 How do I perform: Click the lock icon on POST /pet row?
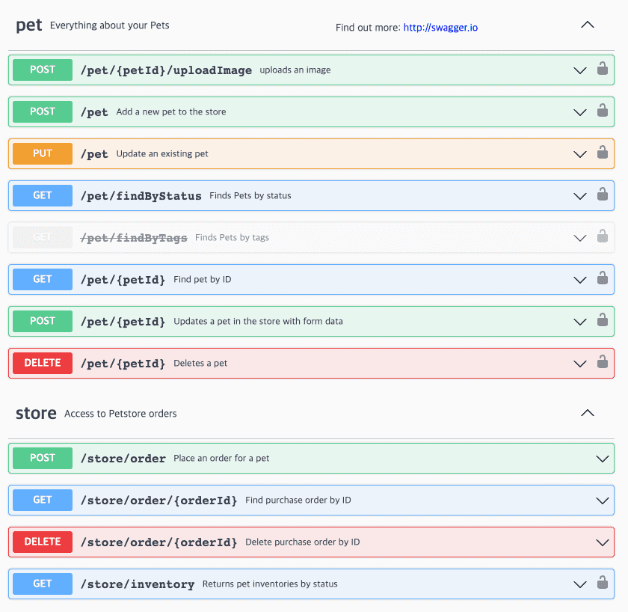[602, 111]
